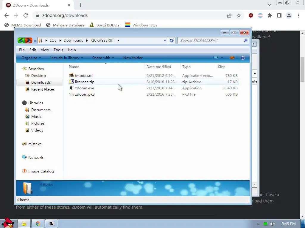Viewport: 305px width, 228px height.
Task: Go back in Chrome
Action: pyautogui.click(x=7, y=15)
